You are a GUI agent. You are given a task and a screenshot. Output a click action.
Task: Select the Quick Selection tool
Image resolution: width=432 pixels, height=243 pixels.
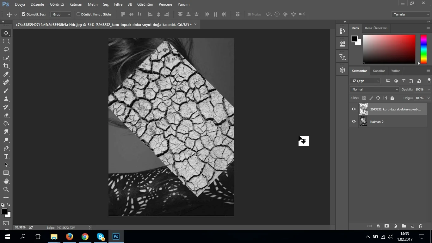coord(6,58)
